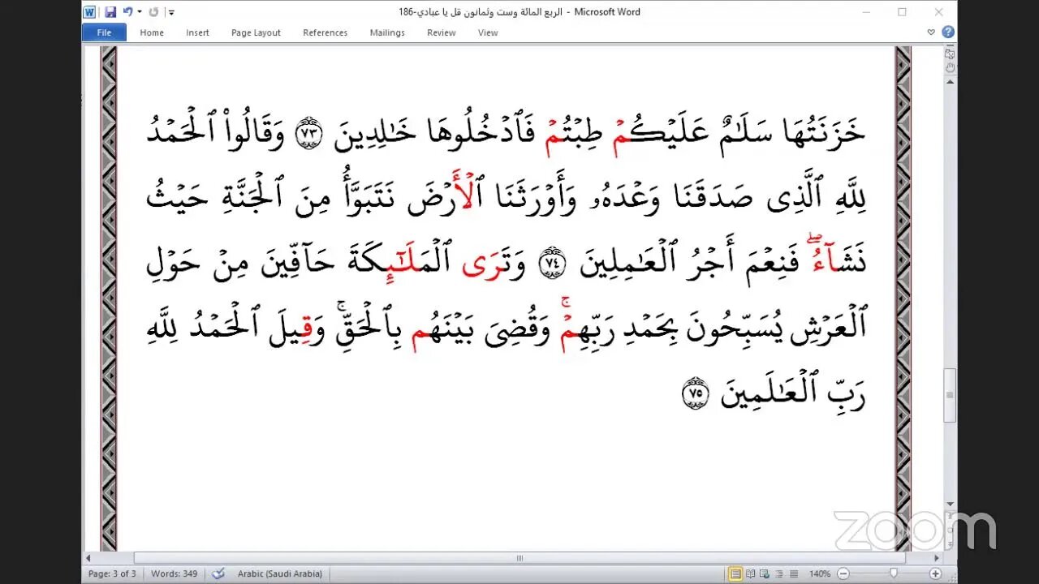The width and height of the screenshot is (1039, 584).
Task: Open the Page Layout tab
Action: point(256,32)
